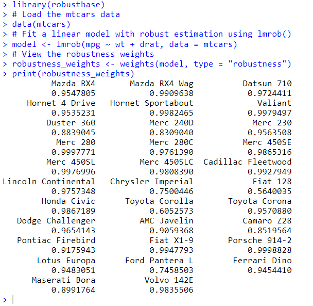This screenshot has height=306, width=313.
Task: Click the Volvo 142E label
Action: click(169, 280)
